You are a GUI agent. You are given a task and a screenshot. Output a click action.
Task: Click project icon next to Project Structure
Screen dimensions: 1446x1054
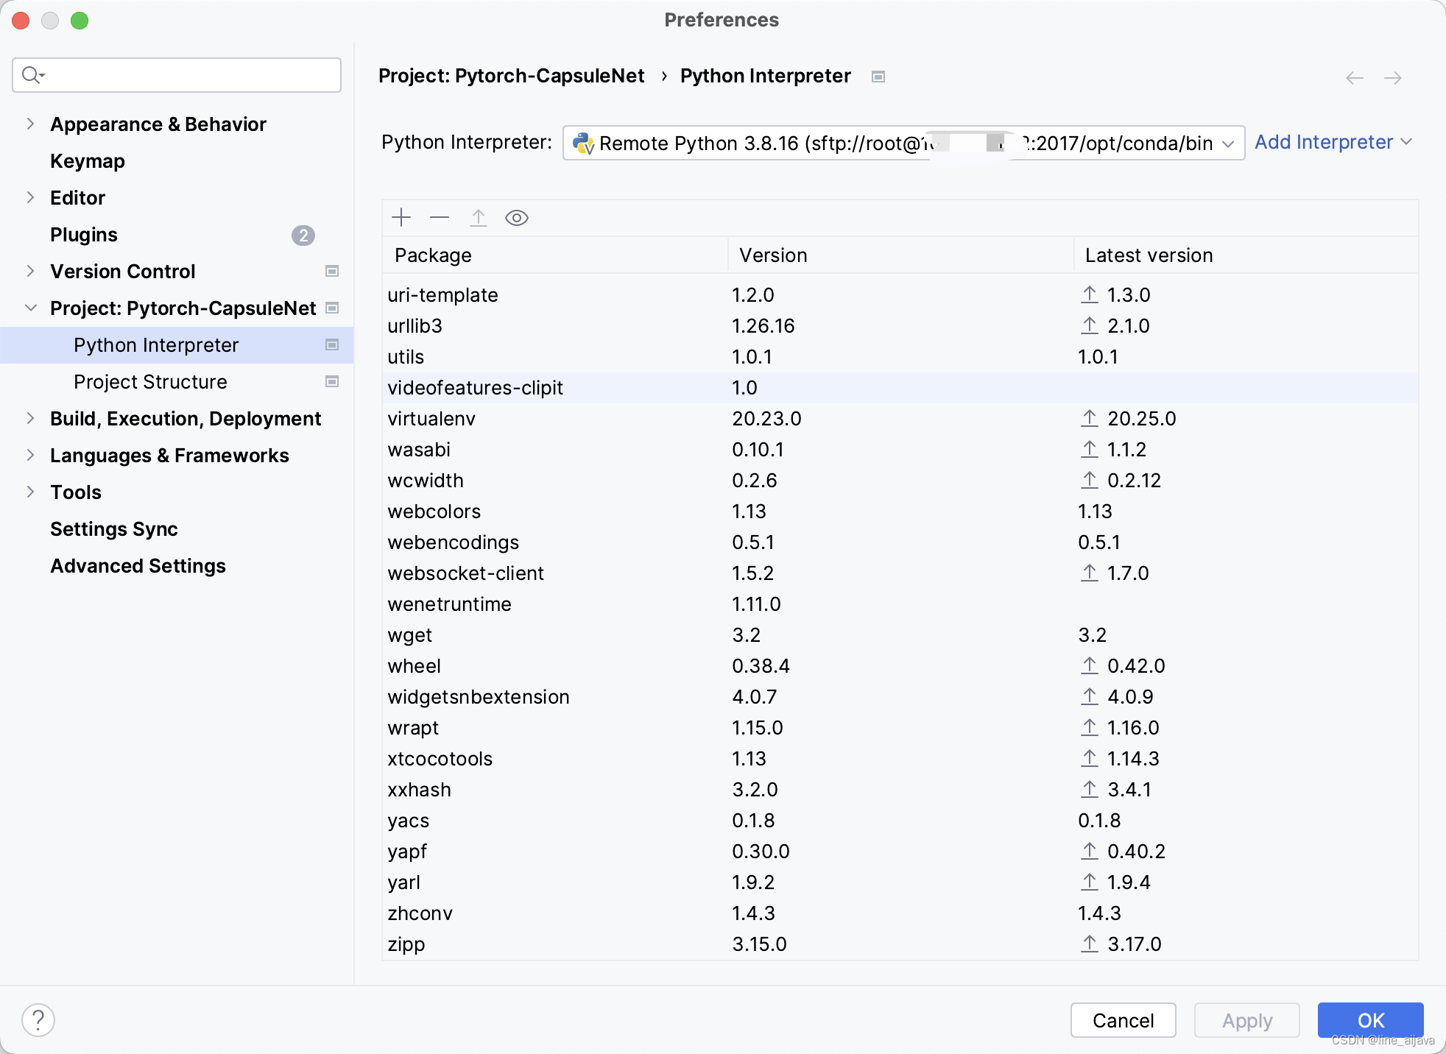[x=332, y=381]
